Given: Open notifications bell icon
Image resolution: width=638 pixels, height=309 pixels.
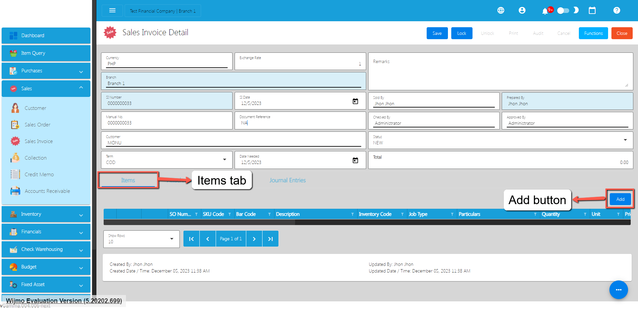Looking at the screenshot, I should pyautogui.click(x=545, y=11).
